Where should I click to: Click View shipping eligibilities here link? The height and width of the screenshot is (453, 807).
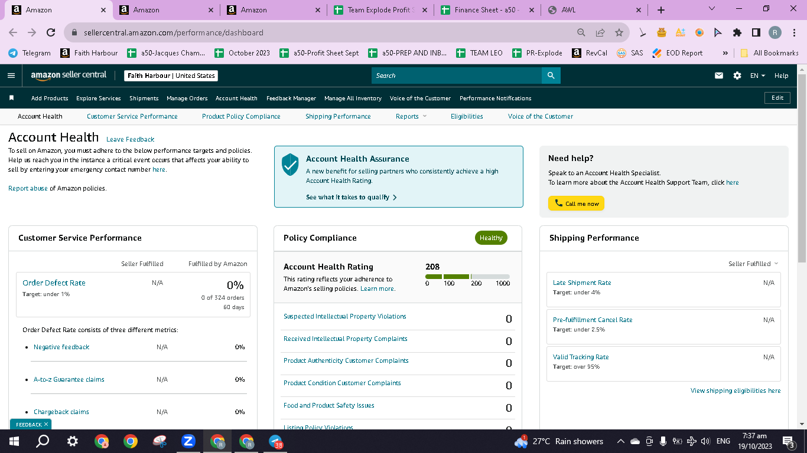pyautogui.click(x=736, y=390)
